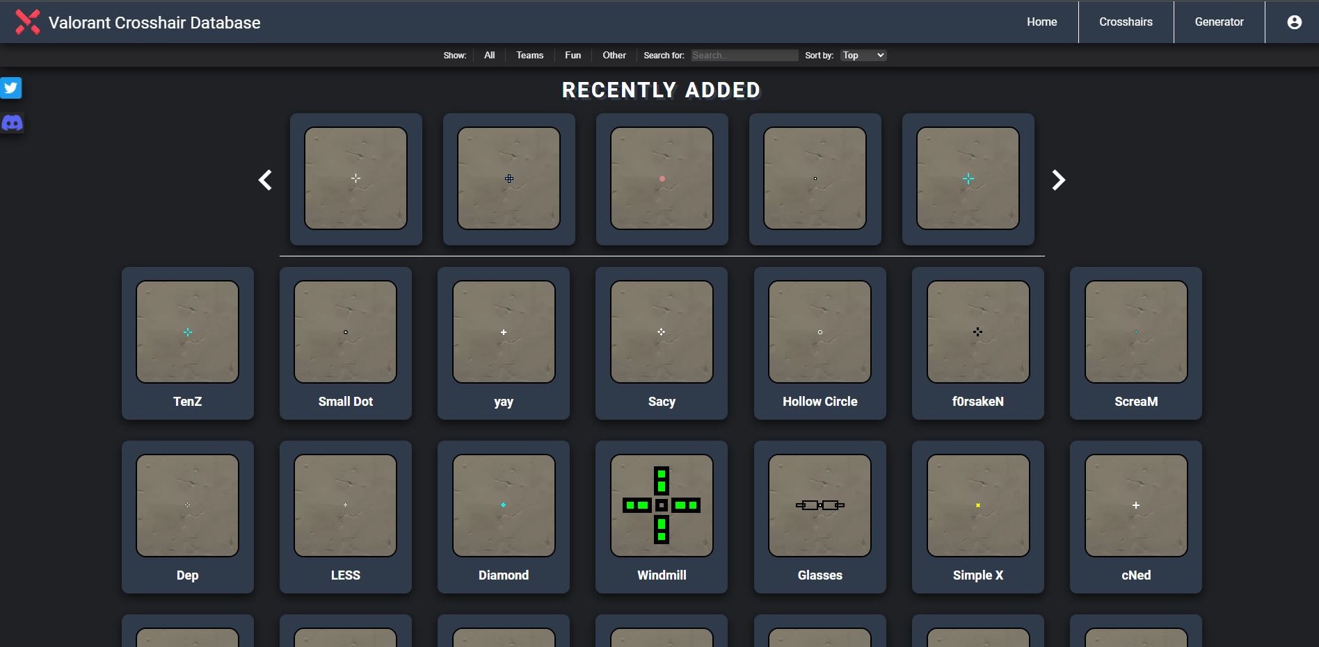1319x647 pixels.
Task: Open the Crosshairs page
Action: tap(1126, 22)
